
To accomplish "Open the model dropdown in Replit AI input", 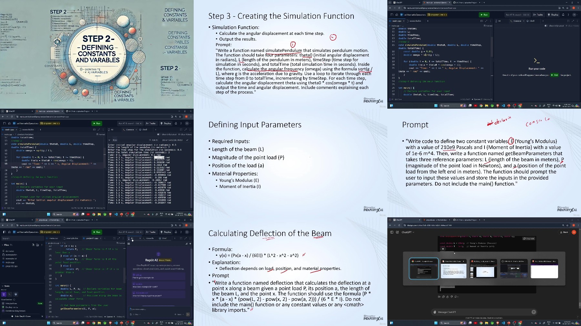I will (x=179, y=314).
